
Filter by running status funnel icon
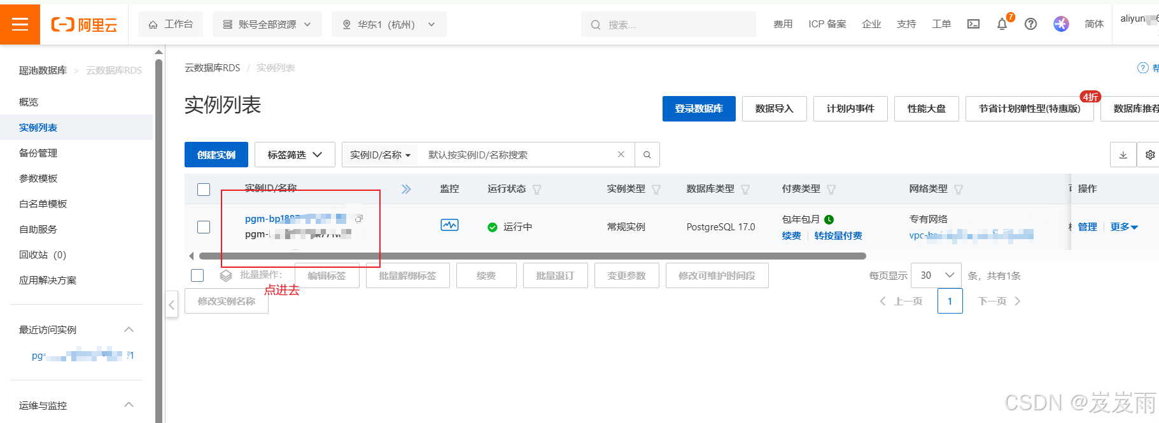coord(537,190)
